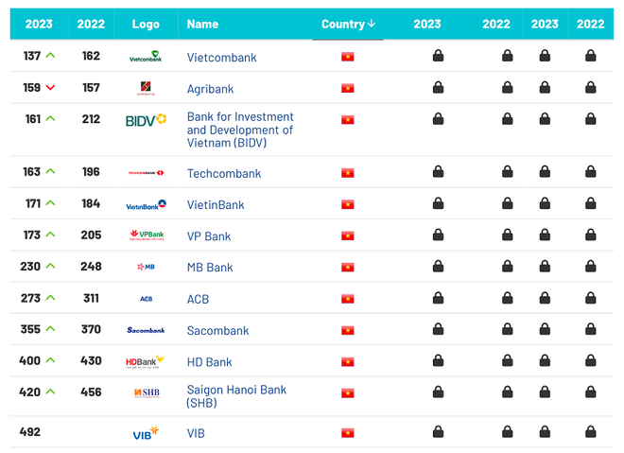Sort table by Country column
This screenshot has width=624, height=453.
[x=349, y=24]
